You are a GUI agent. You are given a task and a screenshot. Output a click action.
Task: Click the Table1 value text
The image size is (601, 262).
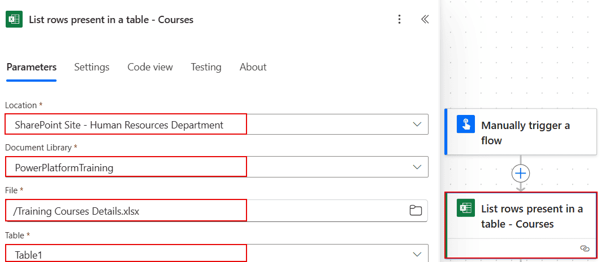coord(28,255)
